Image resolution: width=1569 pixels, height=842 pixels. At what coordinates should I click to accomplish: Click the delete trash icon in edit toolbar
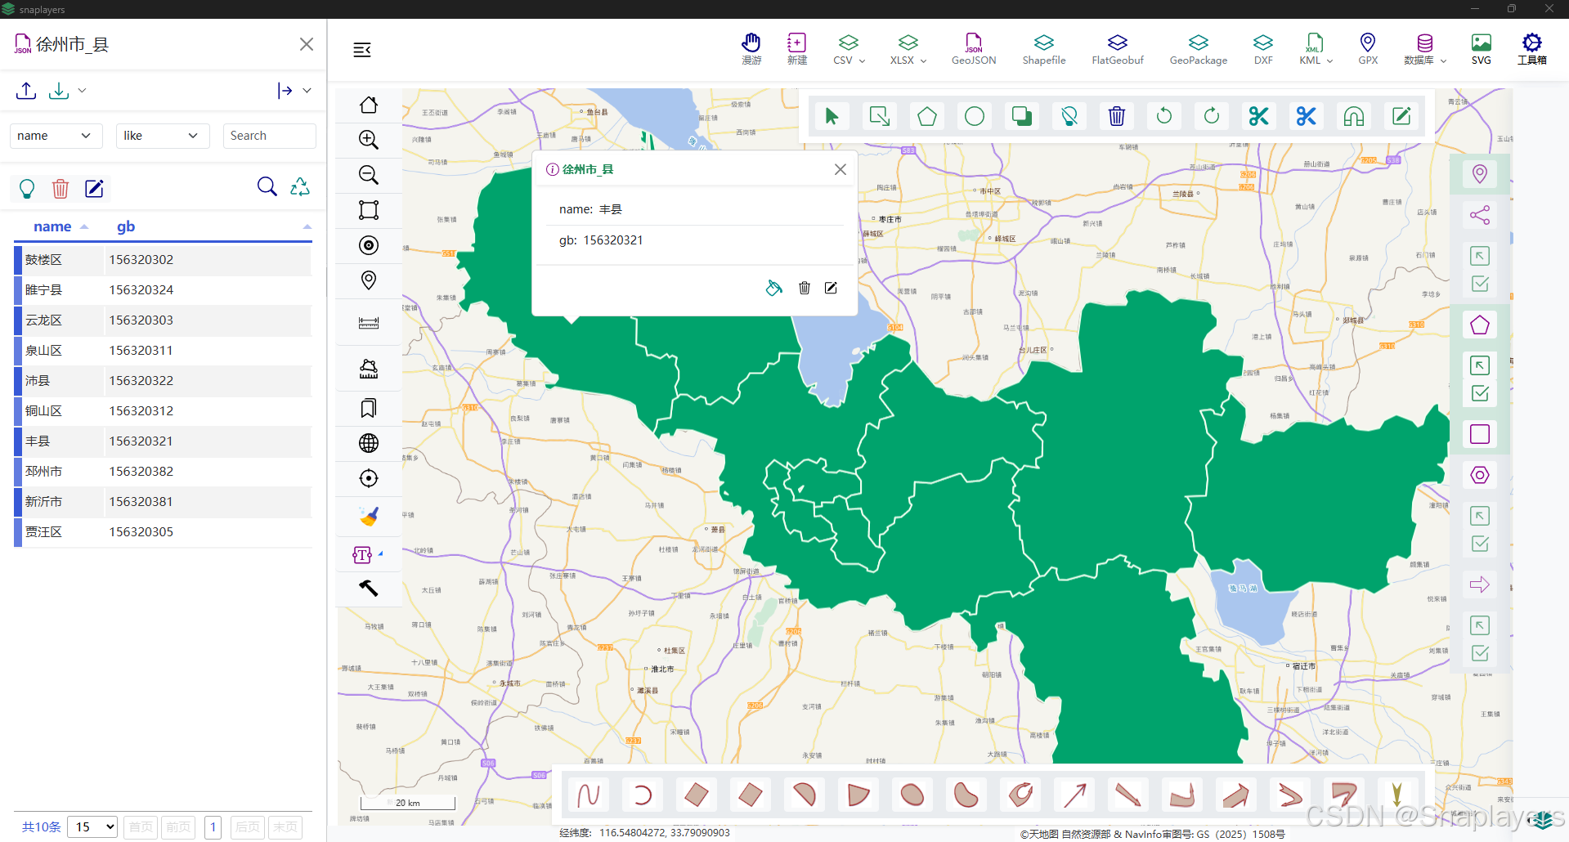click(x=1117, y=116)
